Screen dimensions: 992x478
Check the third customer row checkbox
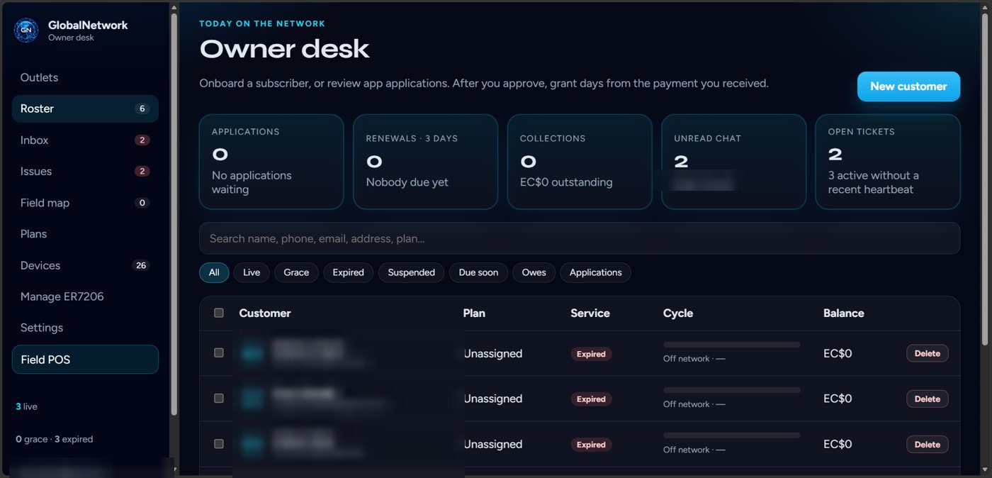click(218, 443)
